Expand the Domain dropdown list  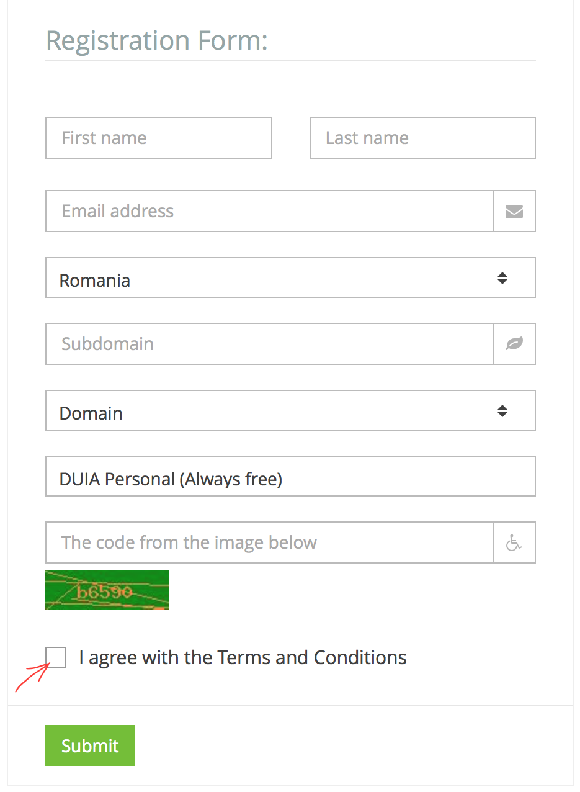290,410
